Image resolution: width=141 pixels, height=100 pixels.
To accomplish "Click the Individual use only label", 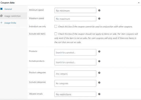I will pyautogui.click(x=37, y=27).
